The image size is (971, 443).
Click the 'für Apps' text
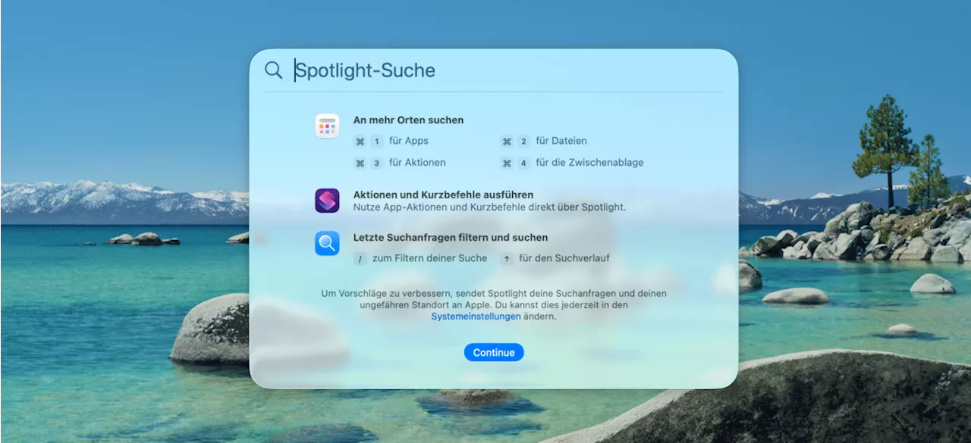409,141
